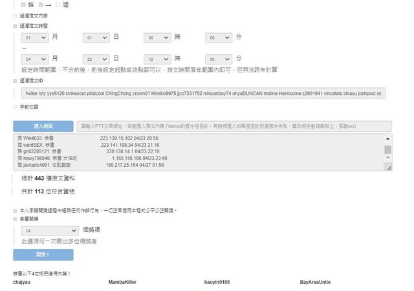The height and width of the screenshot is (291, 414).
Task: Enable the 過濾推文內容 content filter checkbox
Action: [16, 15]
